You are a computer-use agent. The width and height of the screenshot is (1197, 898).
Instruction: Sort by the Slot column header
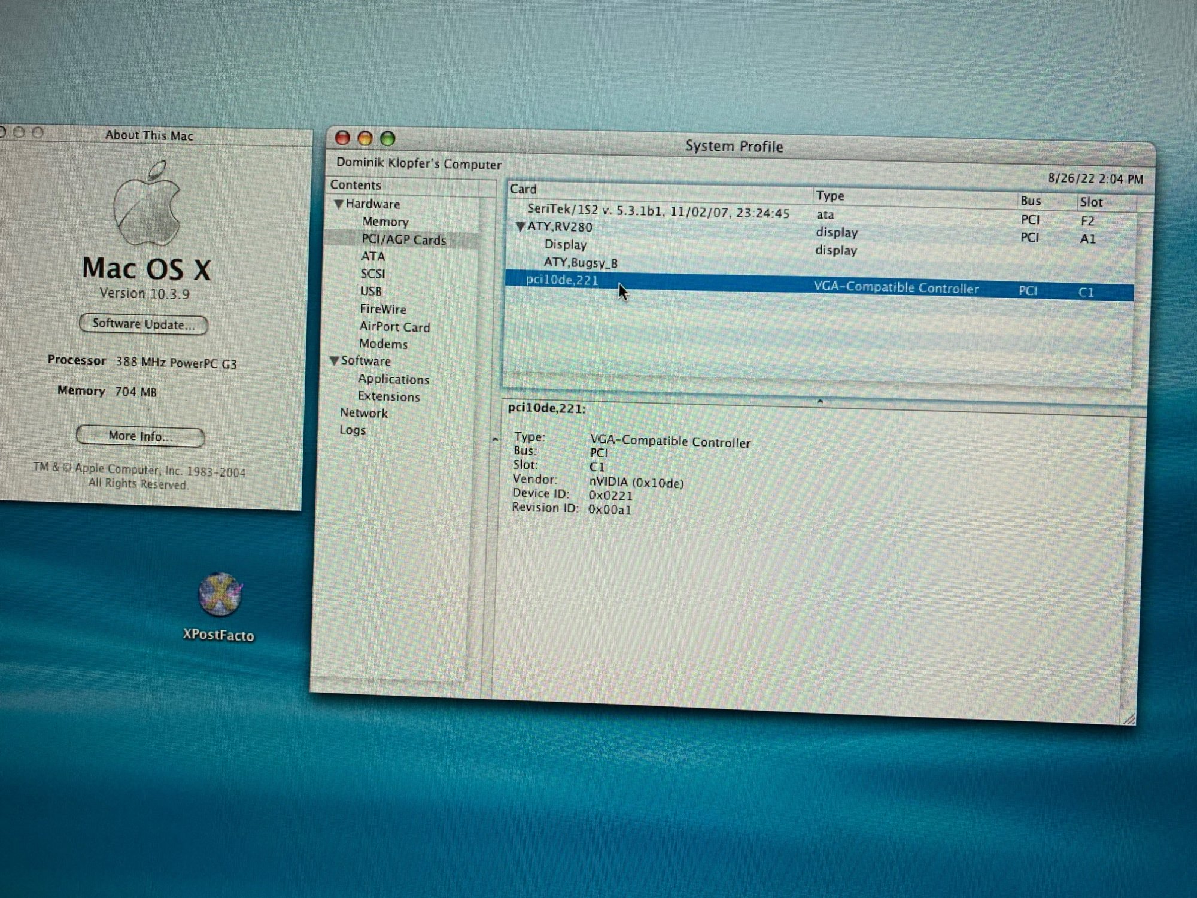tap(1106, 202)
